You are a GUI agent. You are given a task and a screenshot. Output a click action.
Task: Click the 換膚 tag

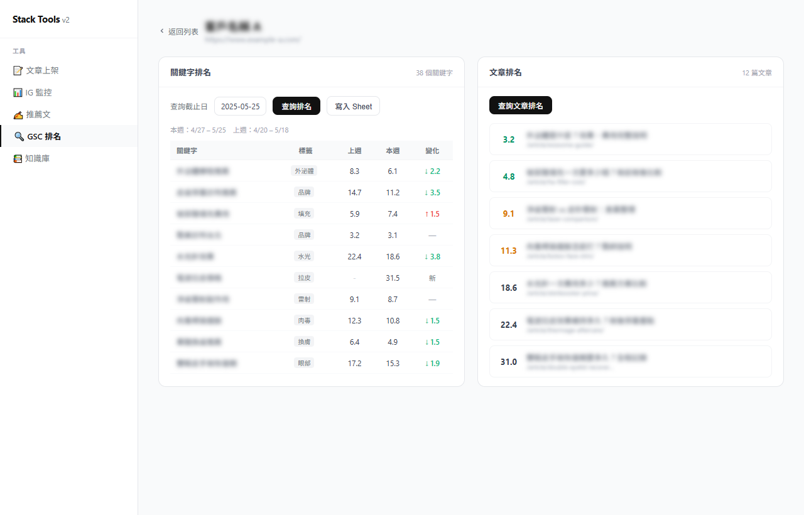point(305,342)
